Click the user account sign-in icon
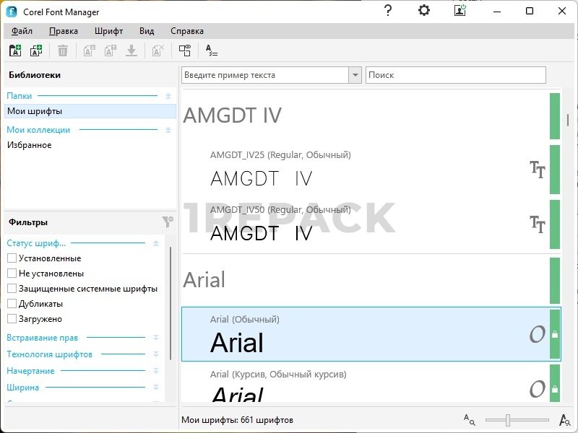The image size is (578, 433). pos(460,11)
